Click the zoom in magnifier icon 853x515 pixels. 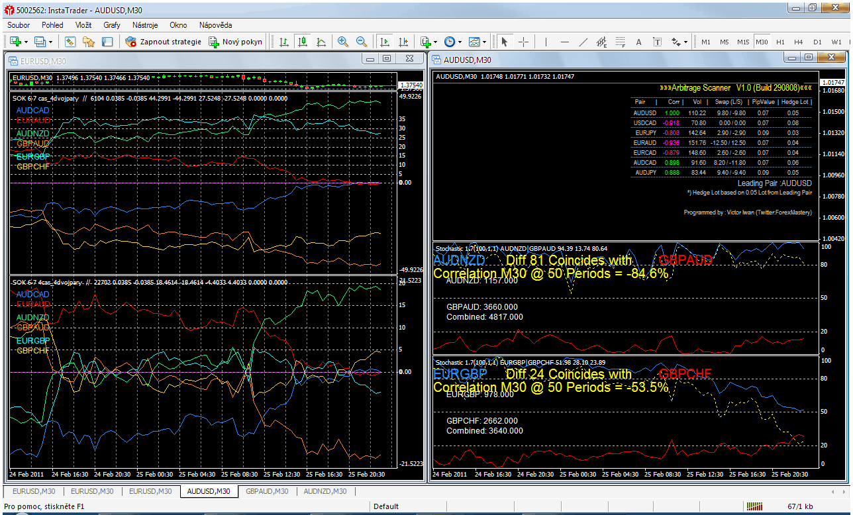click(342, 42)
